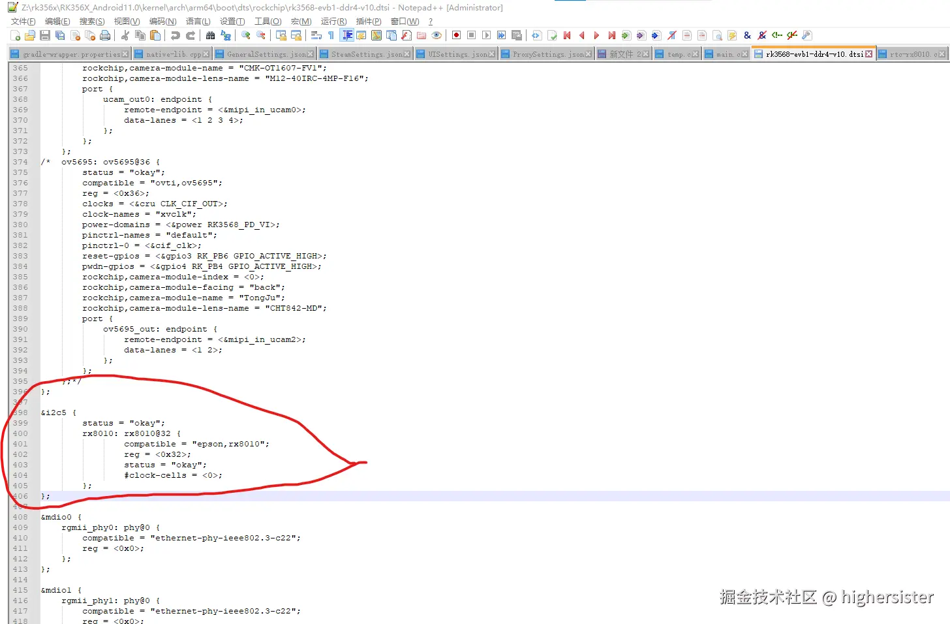Undo the last edit from the toolbar

pos(176,35)
